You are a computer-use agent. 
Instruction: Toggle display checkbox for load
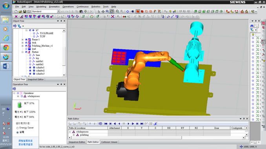(26, 49)
